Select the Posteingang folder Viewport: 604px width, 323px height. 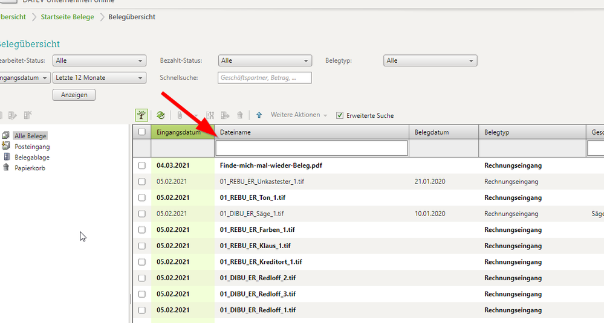(x=32, y=147)
